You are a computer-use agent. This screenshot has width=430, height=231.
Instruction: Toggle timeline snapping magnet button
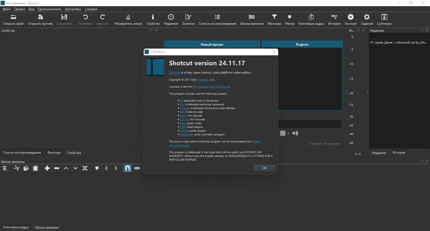128,168
